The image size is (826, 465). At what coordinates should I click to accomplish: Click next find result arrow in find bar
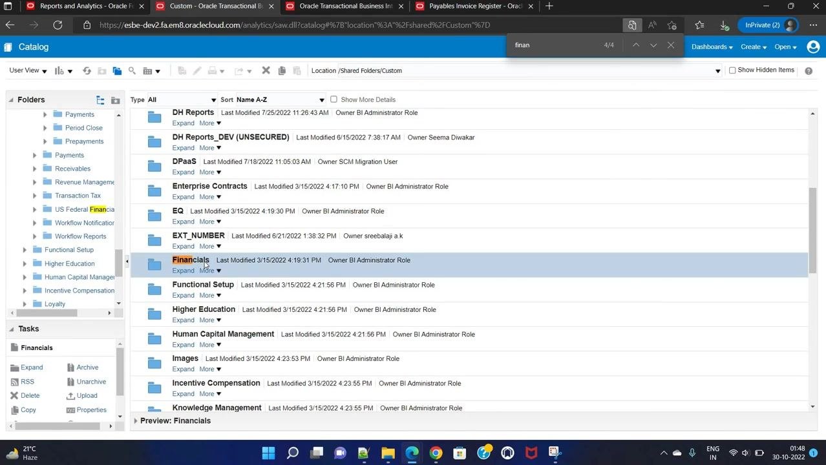653,45
